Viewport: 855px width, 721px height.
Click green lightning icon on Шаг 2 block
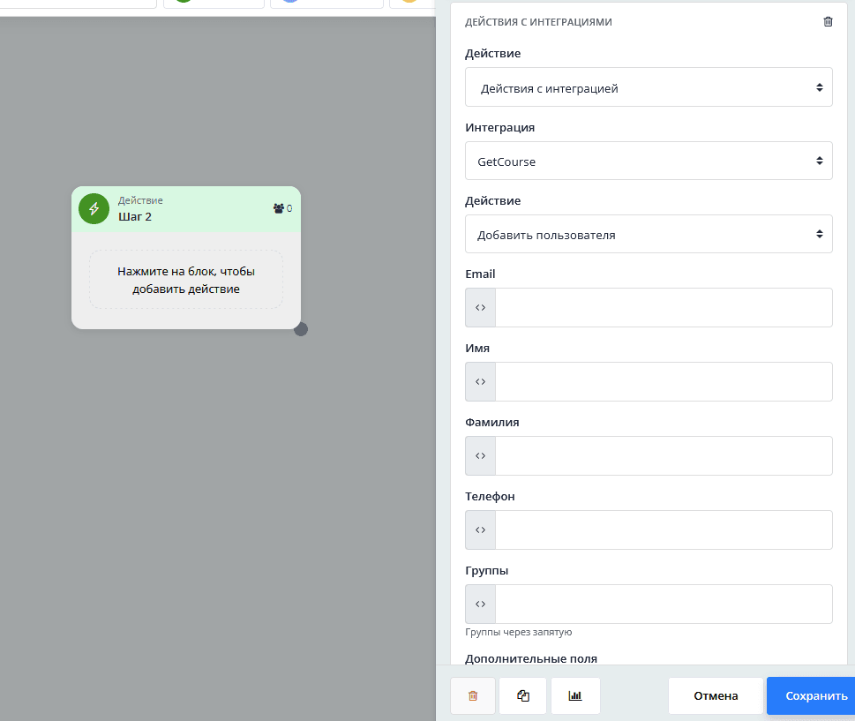point(94,209)
